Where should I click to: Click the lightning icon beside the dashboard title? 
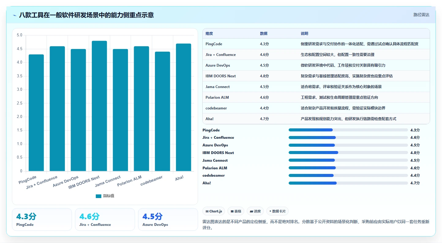(x=14, y=15)
